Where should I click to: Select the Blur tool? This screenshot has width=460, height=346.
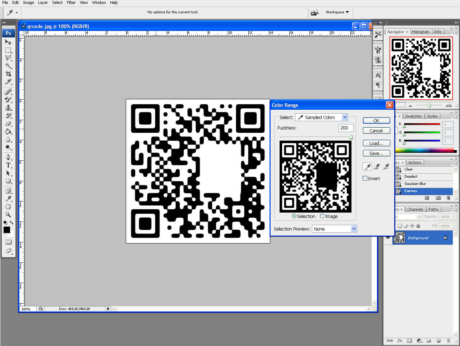pos(8,139)
